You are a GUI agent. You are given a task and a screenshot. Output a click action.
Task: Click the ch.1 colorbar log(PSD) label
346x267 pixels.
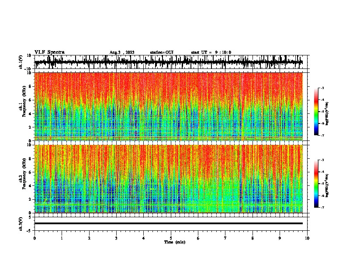click(327, 114)
